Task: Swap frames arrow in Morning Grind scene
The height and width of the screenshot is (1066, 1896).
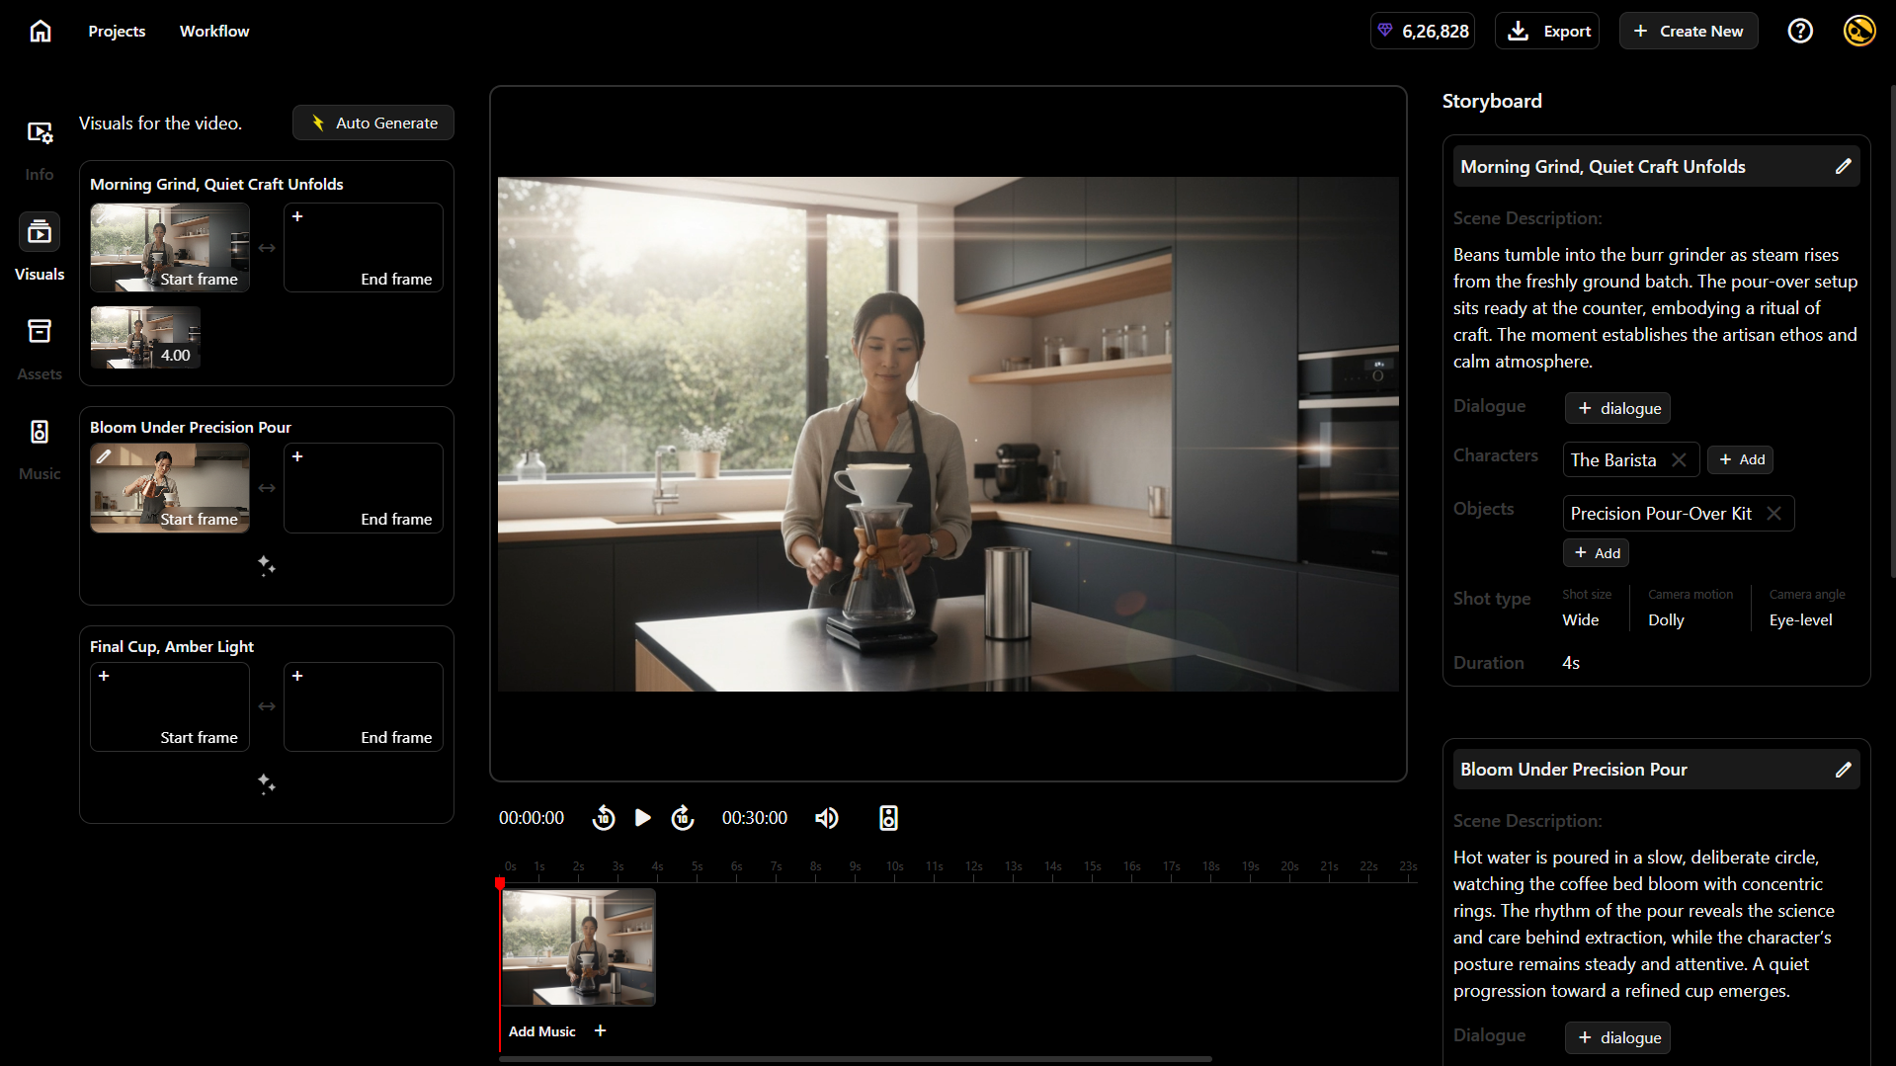Action: click(267, 248)
